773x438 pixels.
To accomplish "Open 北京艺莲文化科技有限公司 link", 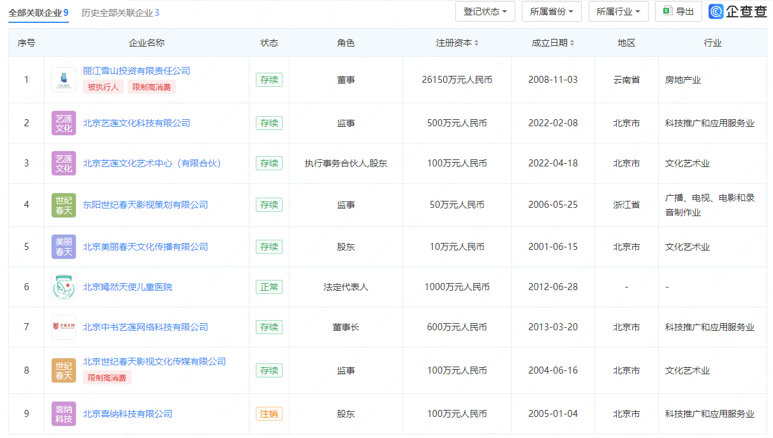I will pyautogui.click(x=136, y=123).
